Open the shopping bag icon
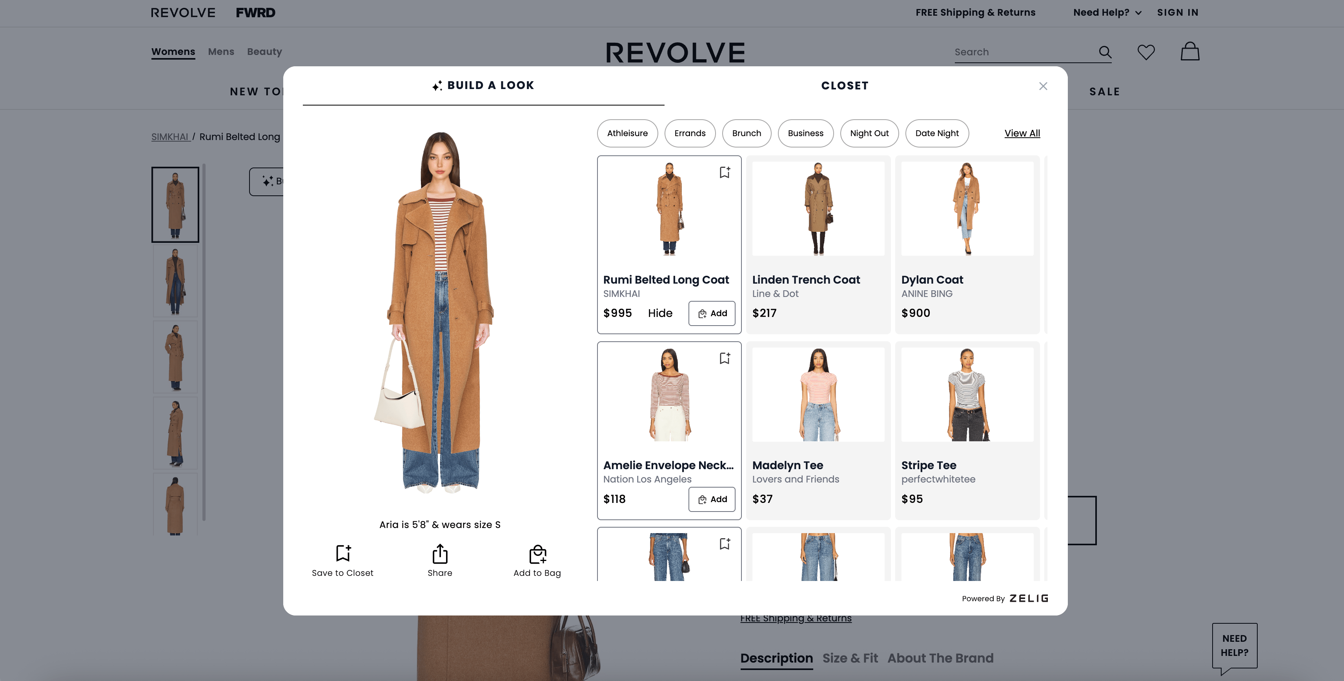Image resolution: width=1344 pixels, height=681 pixels. click(1190, 51)
